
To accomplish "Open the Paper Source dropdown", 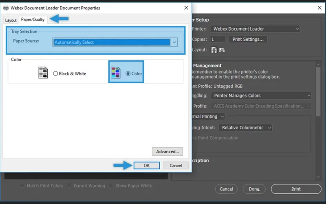I will (x=115, y=42).
